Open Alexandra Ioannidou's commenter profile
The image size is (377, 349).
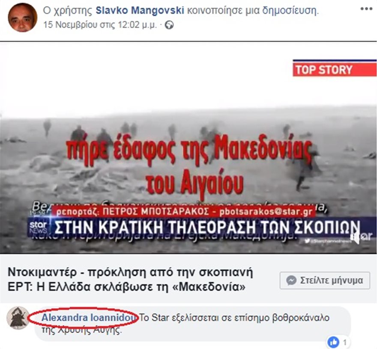(88, 318)
